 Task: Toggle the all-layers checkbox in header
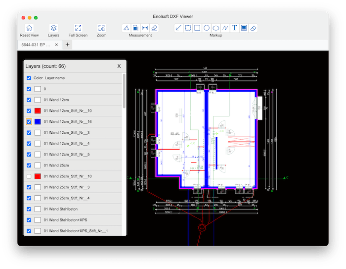click(29, 78)
